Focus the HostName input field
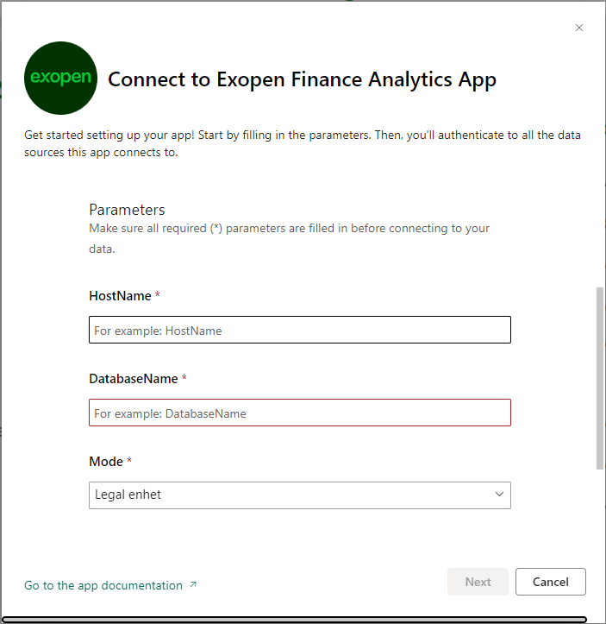The height and width of the screenshot is (624, 606). coord(299,331)
